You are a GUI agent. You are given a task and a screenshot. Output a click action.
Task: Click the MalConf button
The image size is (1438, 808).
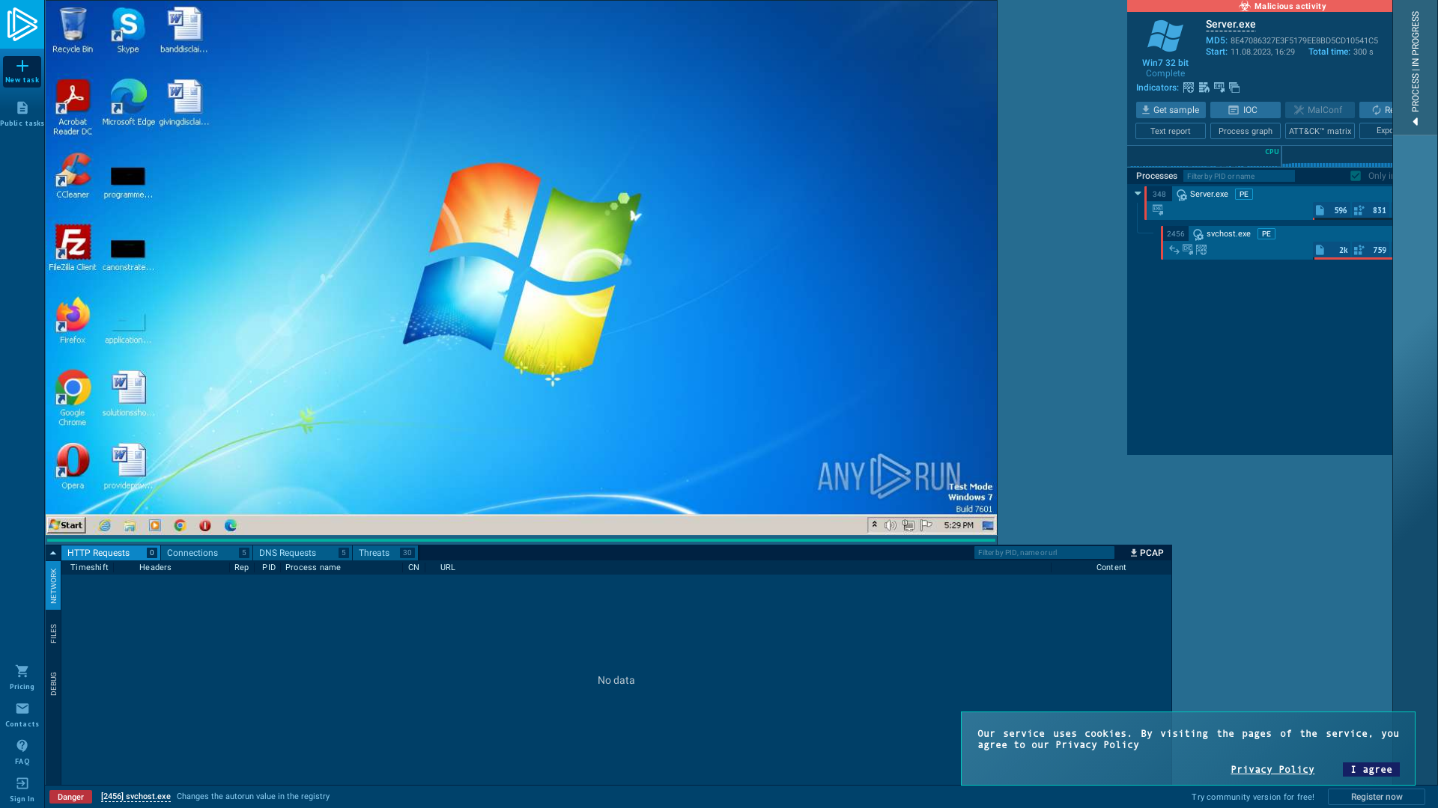[x=1320, y=110]
